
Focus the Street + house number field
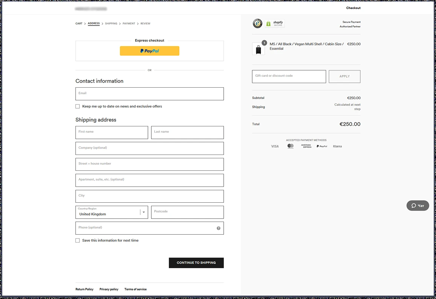click(x=149, y=164)
